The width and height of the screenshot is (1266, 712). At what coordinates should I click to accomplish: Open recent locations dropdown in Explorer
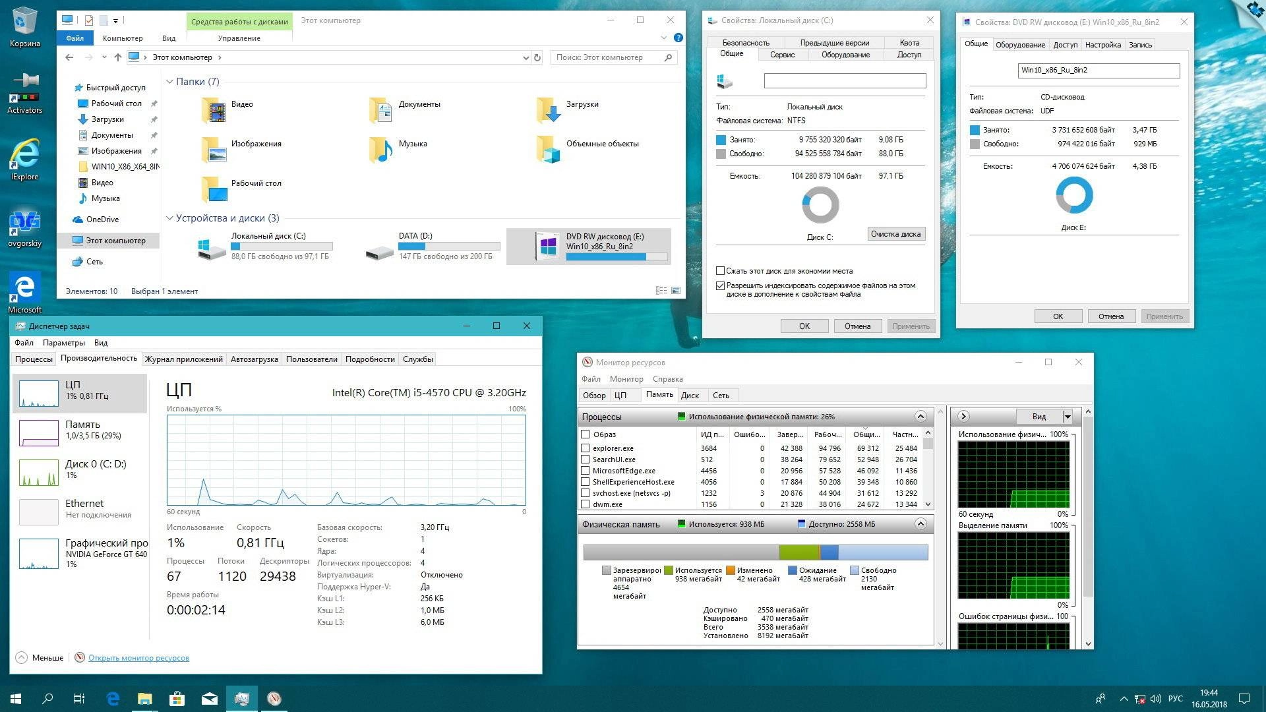point(104,57)
